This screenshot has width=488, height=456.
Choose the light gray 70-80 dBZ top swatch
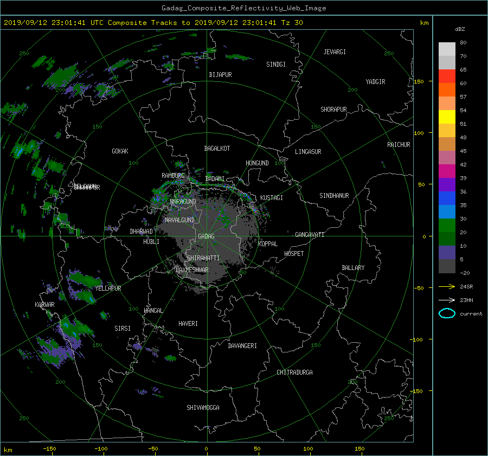447,49
